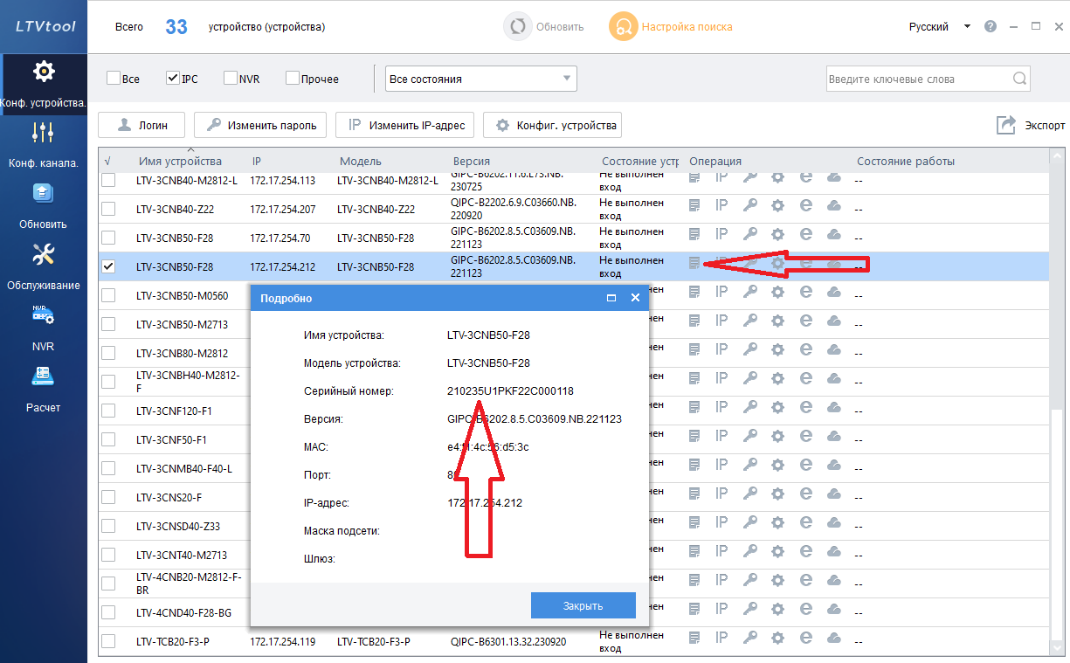Viewport: 1070px width, 663px height.
Task: Click device name LTV-4CND40-F28-BG
Action: pos(184,612)
